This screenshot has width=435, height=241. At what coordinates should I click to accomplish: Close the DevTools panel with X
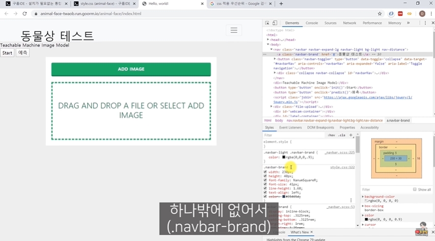pos(433,23)
